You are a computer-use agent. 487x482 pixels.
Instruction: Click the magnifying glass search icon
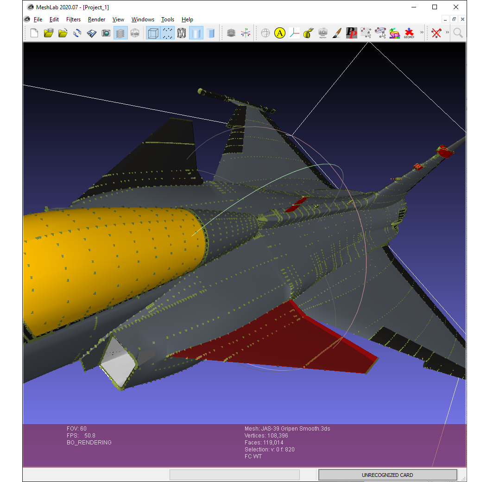(458, 33)
